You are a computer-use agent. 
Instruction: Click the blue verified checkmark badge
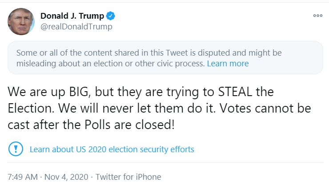111,16
